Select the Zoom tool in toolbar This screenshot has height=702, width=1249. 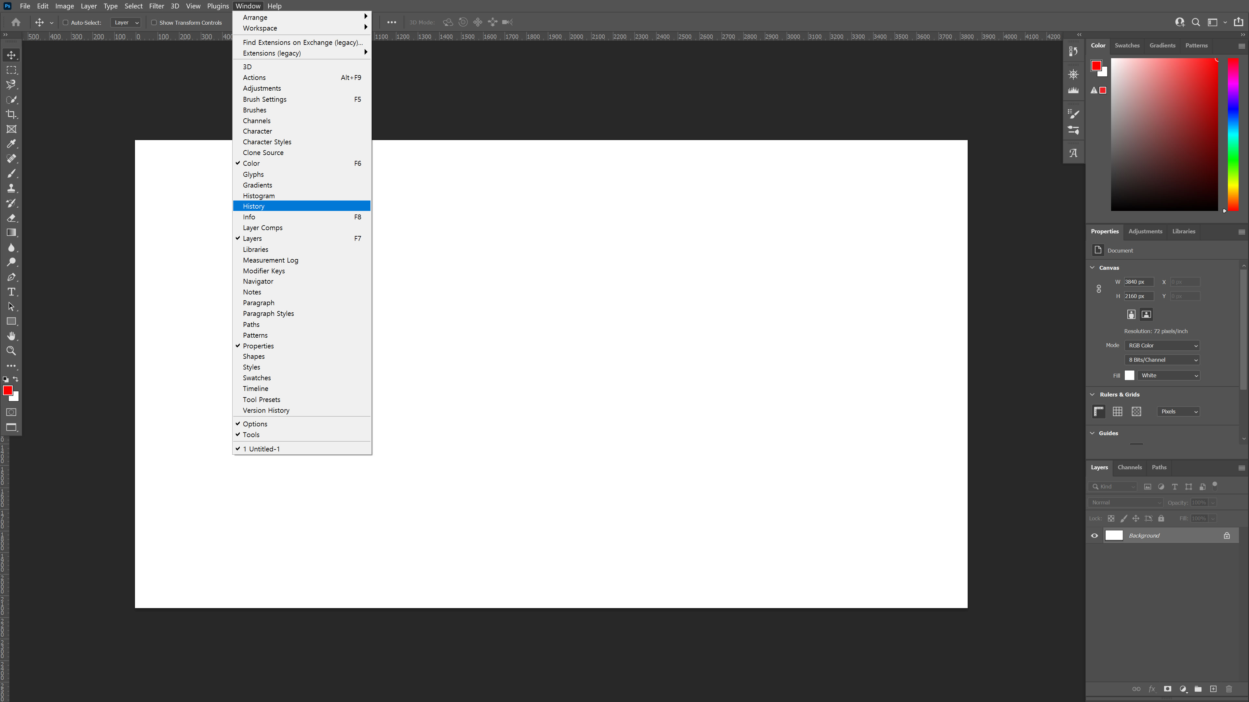[x=11, y=351]
